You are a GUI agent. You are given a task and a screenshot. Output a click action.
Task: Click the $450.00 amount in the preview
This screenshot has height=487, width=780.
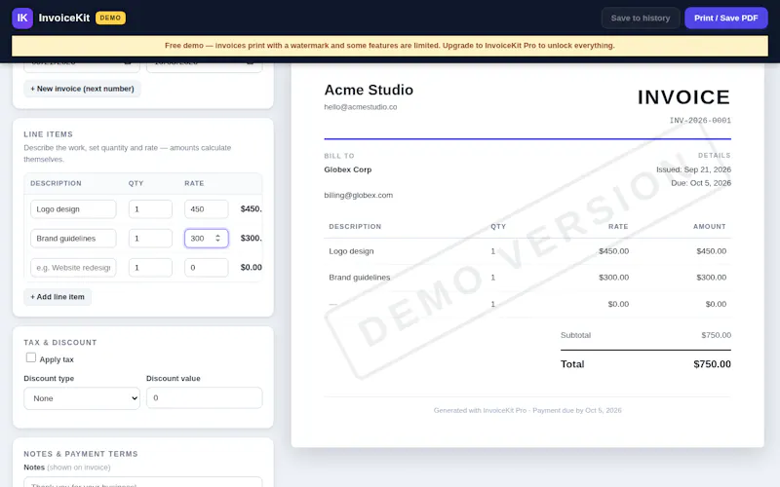[x=711, y=251]
